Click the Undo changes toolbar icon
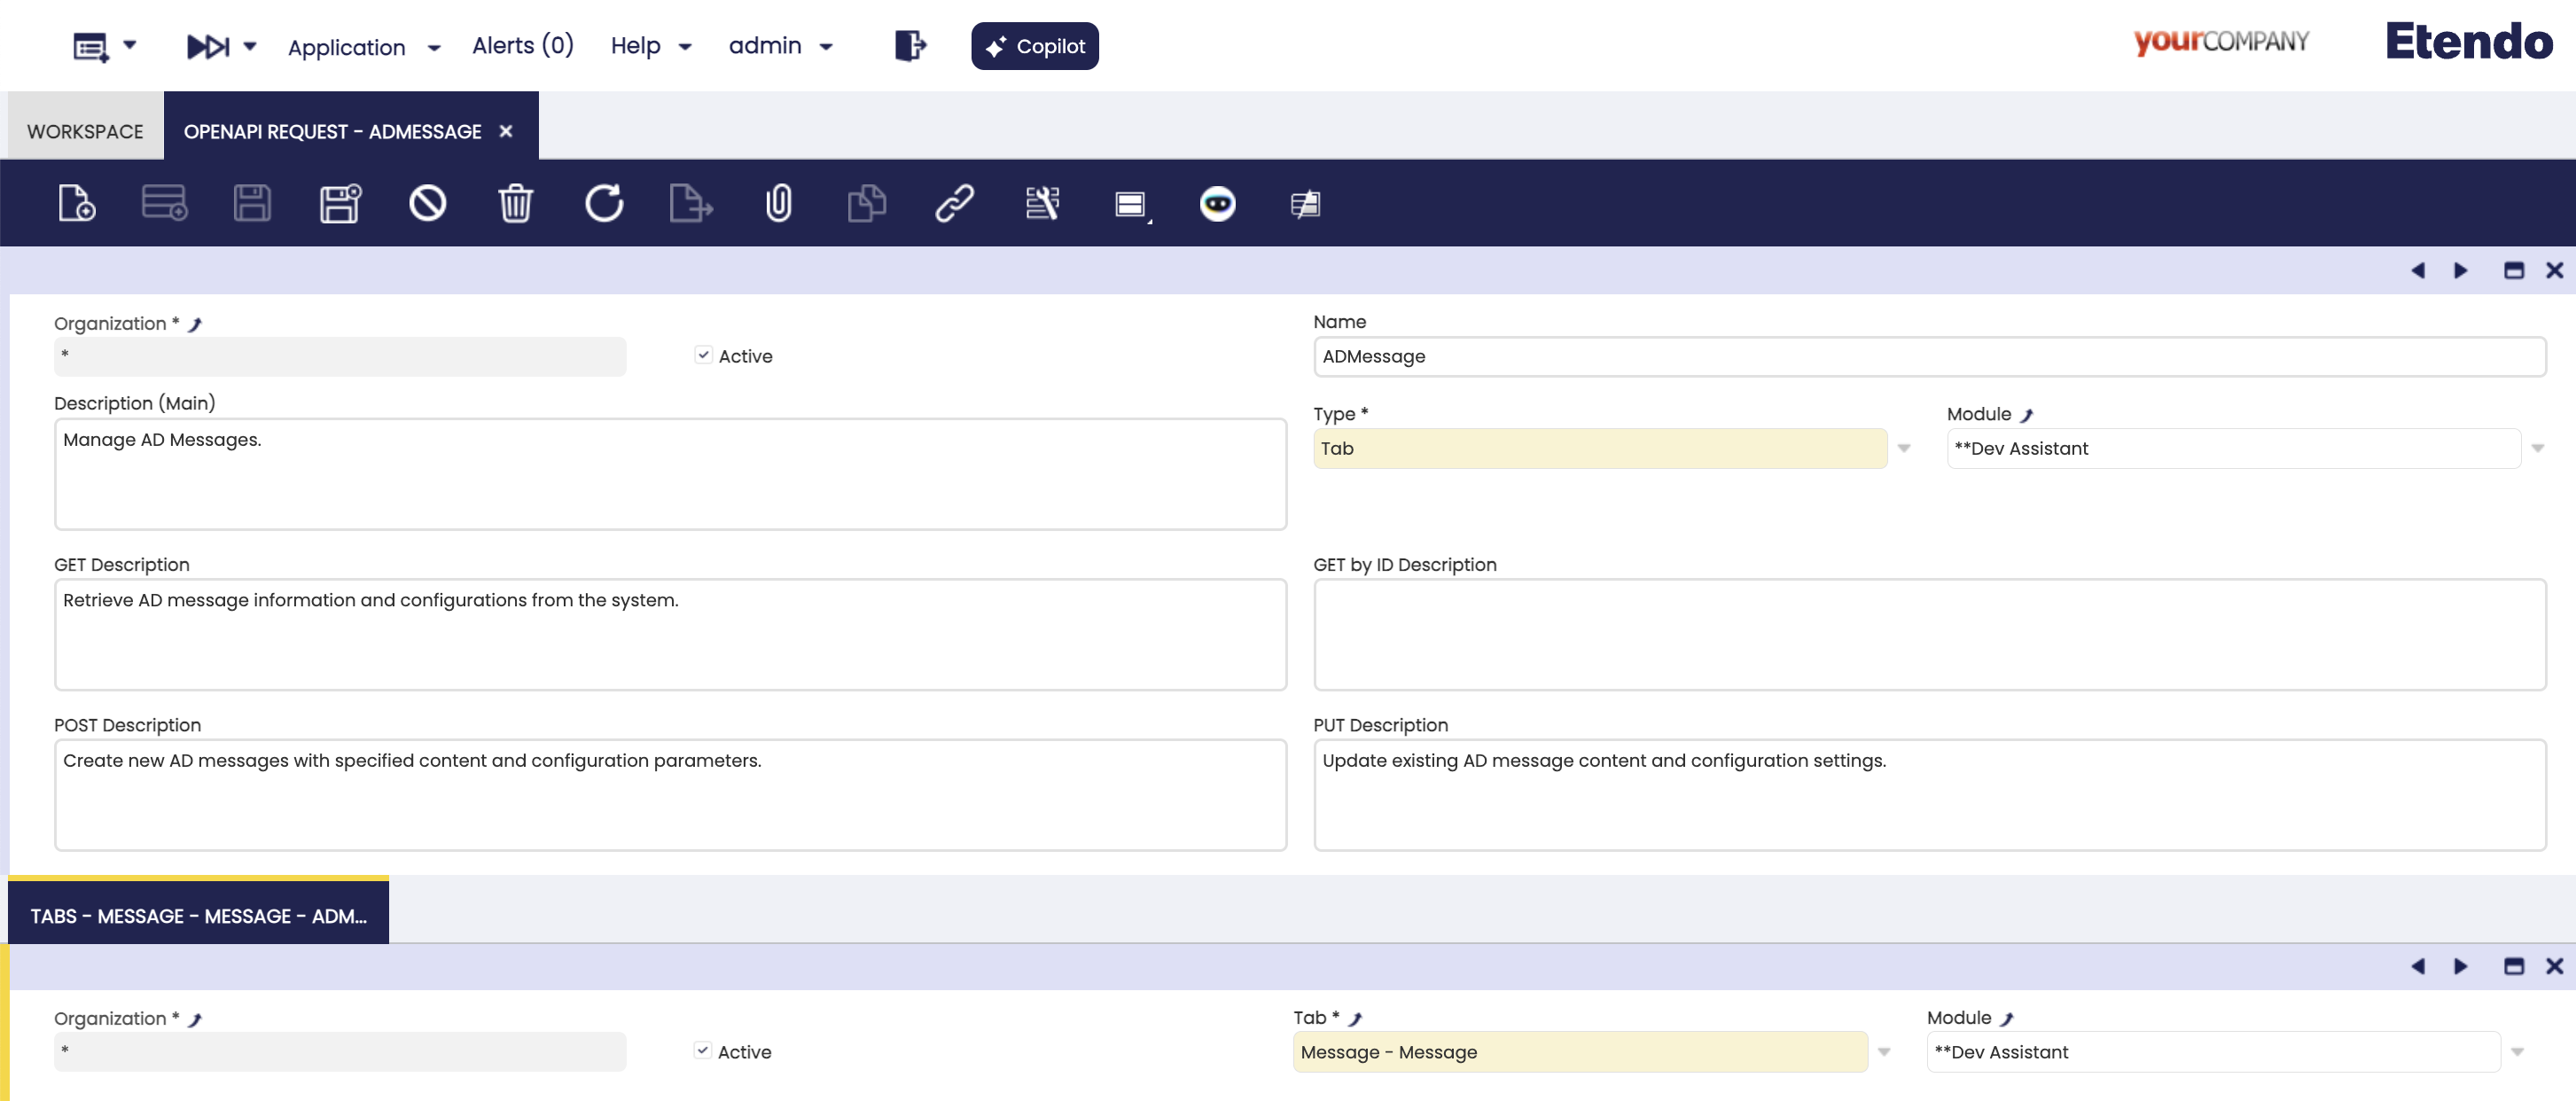The height and width of the screenshot is (1101, 2576). 427,204
